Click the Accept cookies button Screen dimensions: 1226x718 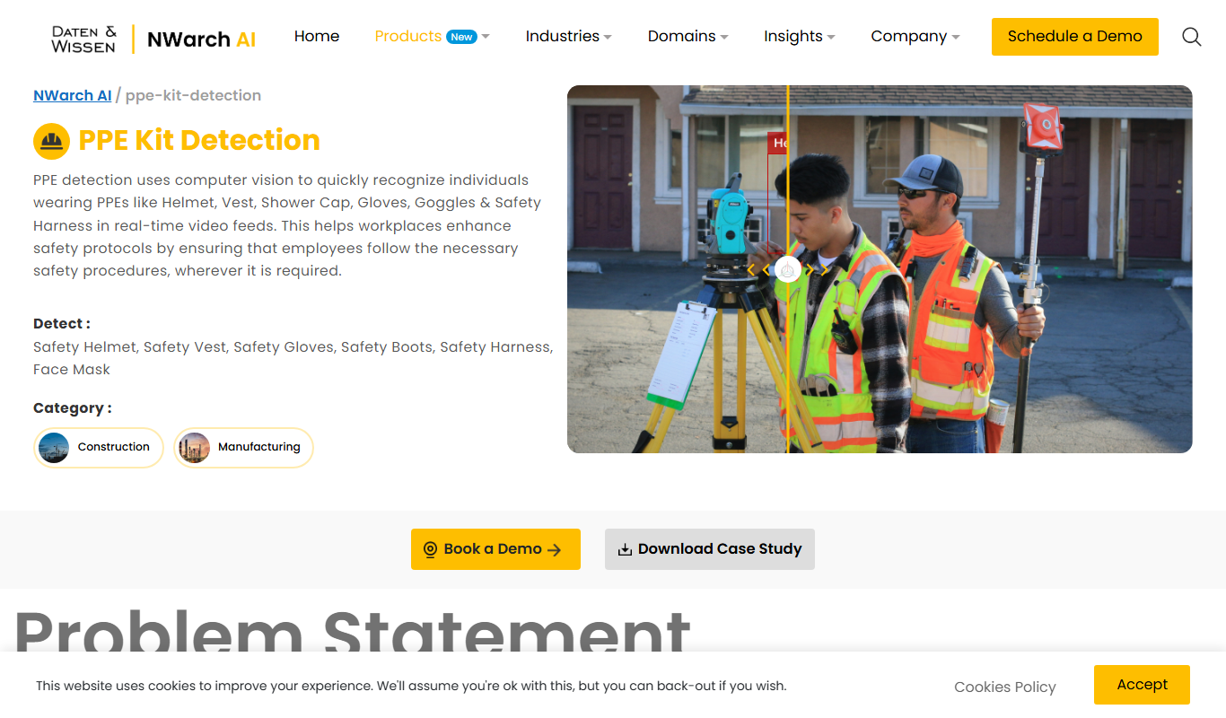pyautogui.click(x=1142, y=685)
